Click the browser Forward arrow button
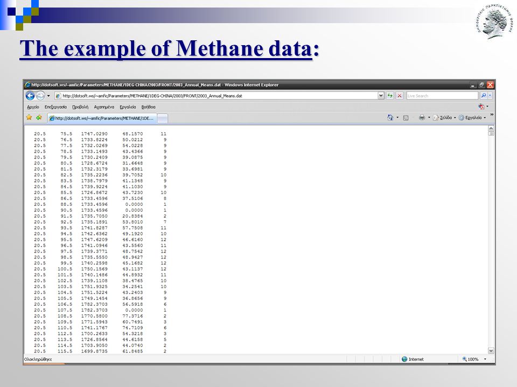517x387 pixels. 40,96
